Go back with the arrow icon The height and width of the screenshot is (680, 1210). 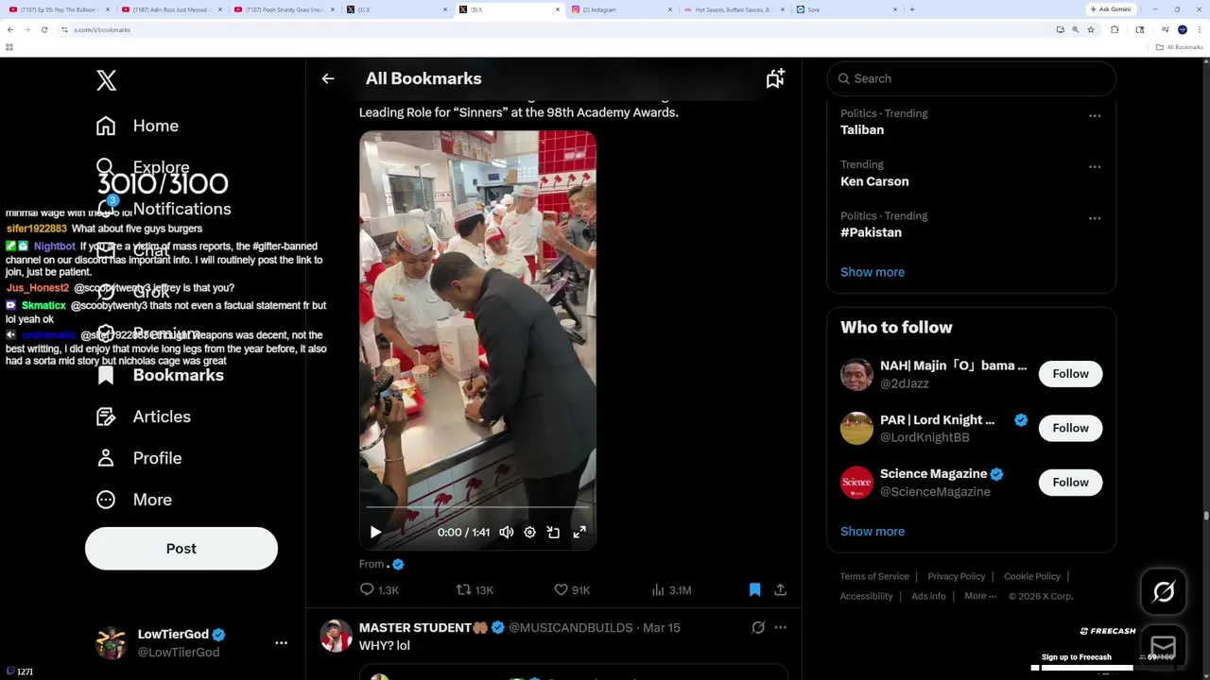point(328,79)
